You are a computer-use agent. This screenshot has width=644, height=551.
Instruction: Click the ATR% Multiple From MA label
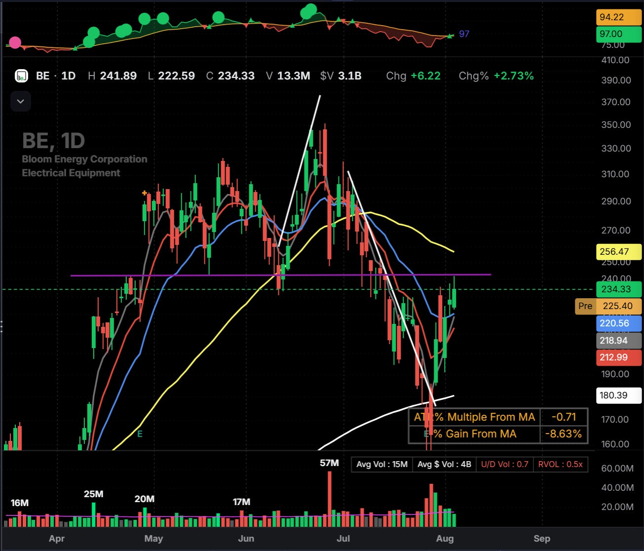click(474, 417)
